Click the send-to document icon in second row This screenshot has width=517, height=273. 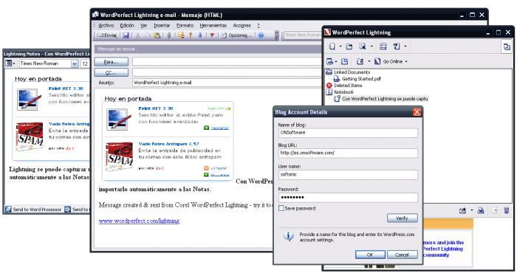pyautogui.click(x=360, y=61)
